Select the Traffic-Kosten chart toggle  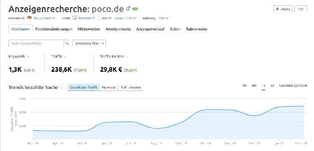131,87
